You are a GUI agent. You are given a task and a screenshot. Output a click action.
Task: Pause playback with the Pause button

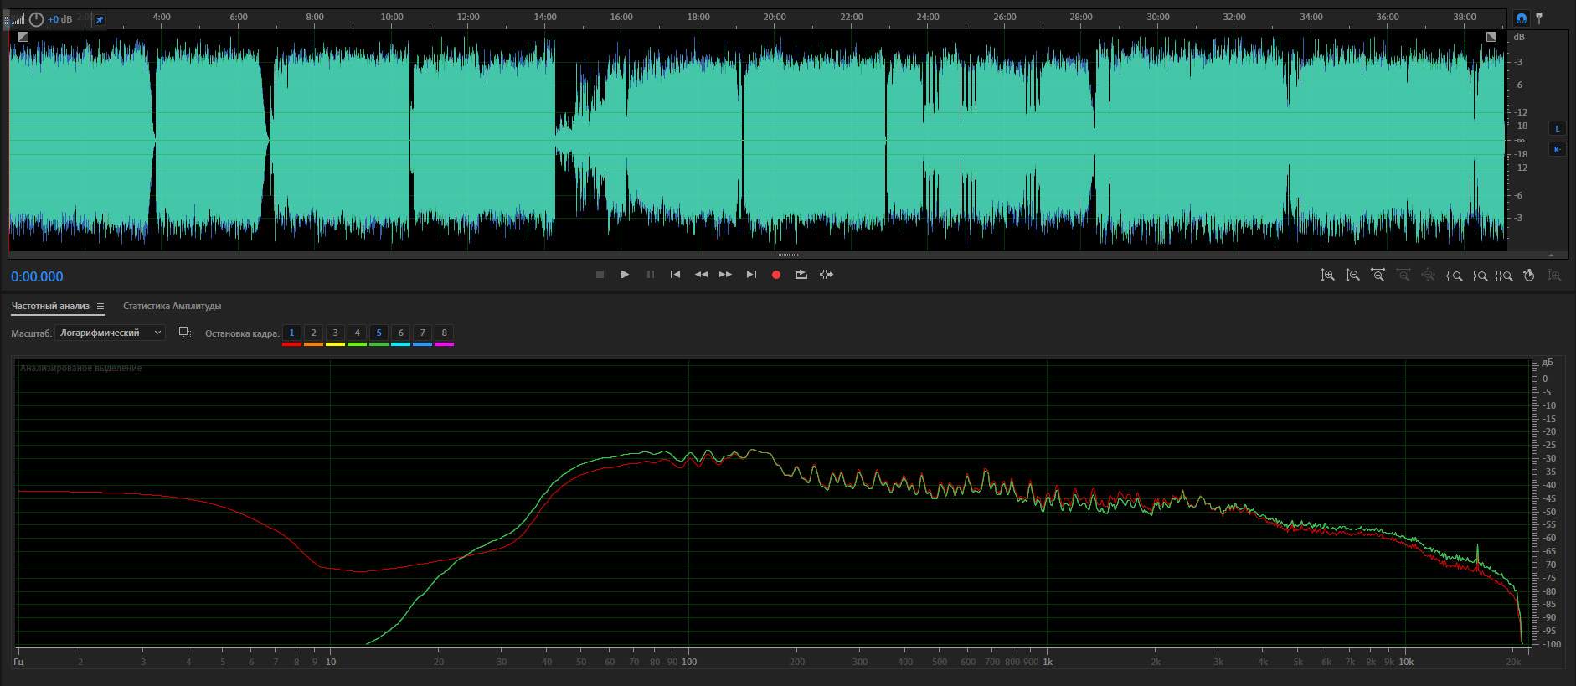click(x=651, y=275)
